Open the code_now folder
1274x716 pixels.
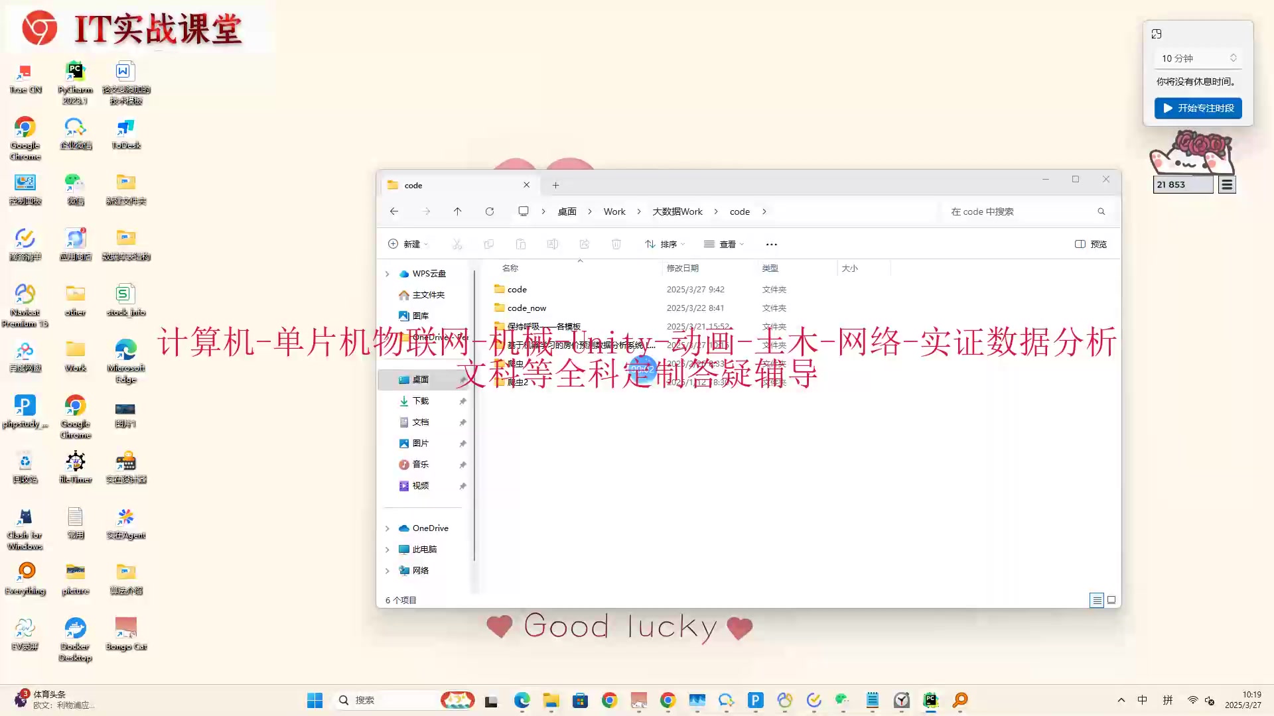click(526, 308)
